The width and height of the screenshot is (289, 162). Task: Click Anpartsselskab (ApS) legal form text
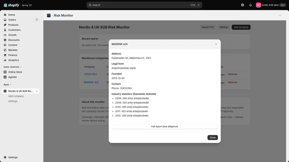click(124, 68)
